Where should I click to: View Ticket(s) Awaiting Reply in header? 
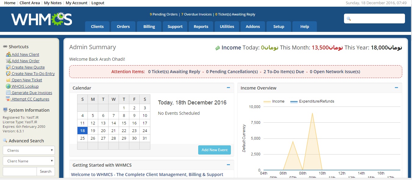point(235,14)
